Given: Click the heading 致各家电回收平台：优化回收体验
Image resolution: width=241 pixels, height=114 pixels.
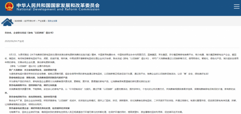Looking at the screenshot, I should coord(33,97).
